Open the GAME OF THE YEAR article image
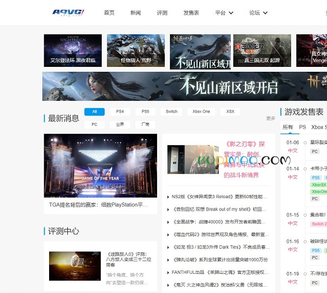The width and height of the screenshot is (327, 293). coord(101,166)
